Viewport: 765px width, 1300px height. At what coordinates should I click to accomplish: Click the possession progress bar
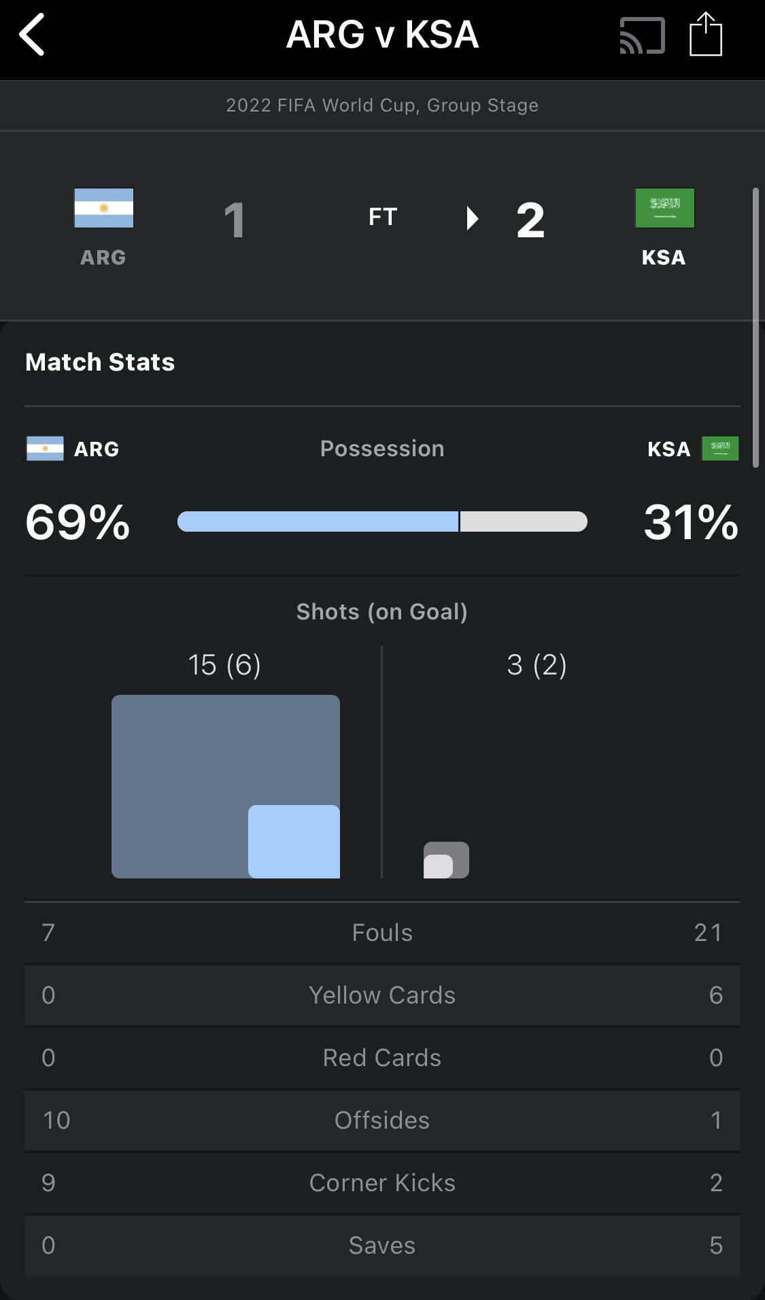tap(382, 521)
